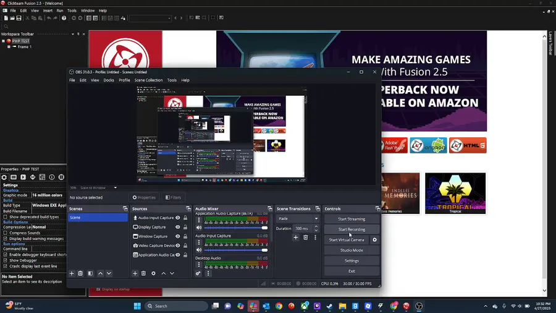Open advanced audio properties gears icon in Audio Mixer
The image size is (556, 313).
pyautogui.click(x=198, y=273)
